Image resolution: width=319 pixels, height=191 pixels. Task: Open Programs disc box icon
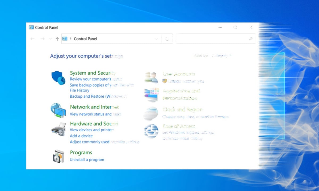[58, 156]
